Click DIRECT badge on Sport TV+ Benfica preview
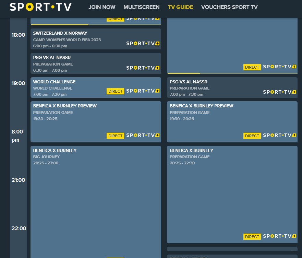This screenshot has width=302, height=258. [115, 136]
